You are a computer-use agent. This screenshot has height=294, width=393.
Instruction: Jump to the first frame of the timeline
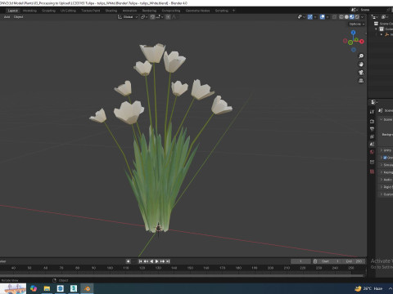(140, 261)
